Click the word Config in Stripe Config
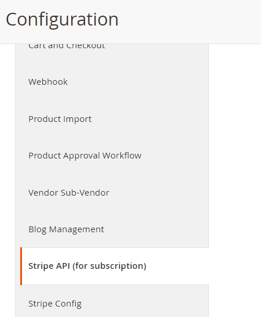261x317 pixels. (68, 304)
